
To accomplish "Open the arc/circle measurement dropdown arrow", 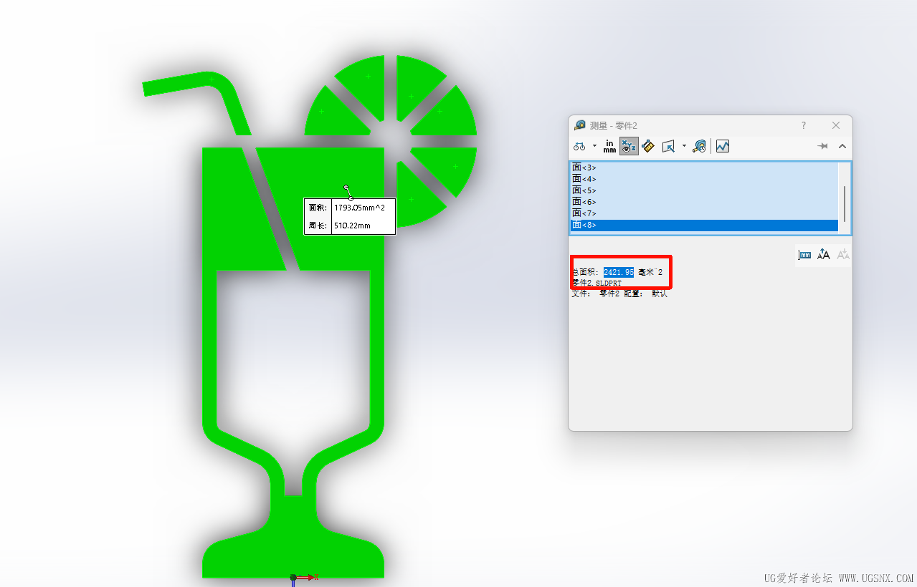I will 594,146.
